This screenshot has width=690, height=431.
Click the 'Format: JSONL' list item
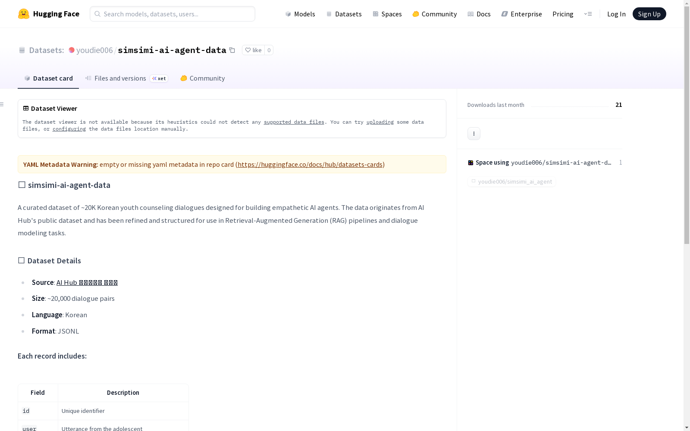pos(56,331)
